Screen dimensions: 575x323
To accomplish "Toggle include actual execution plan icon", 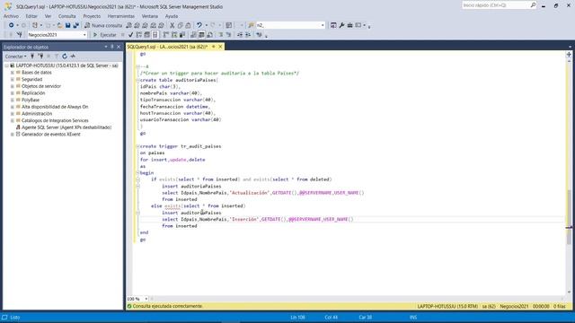I will click(x=166, y=35).
